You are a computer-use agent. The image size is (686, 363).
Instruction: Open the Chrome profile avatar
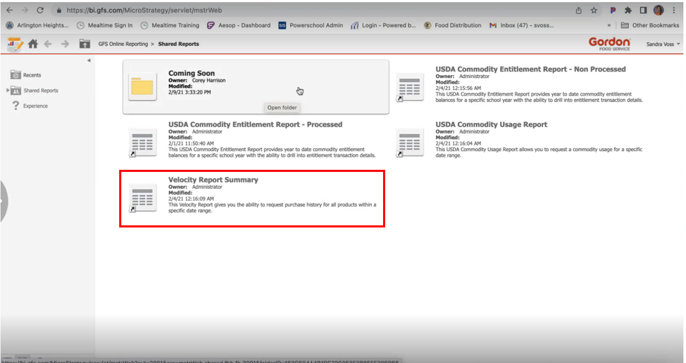658,10
